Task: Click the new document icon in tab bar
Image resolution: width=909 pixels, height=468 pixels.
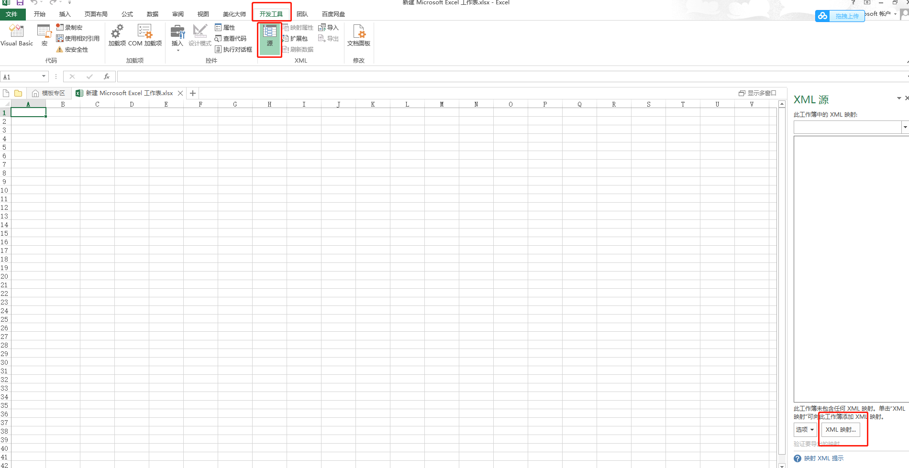Action: [6, 93]
